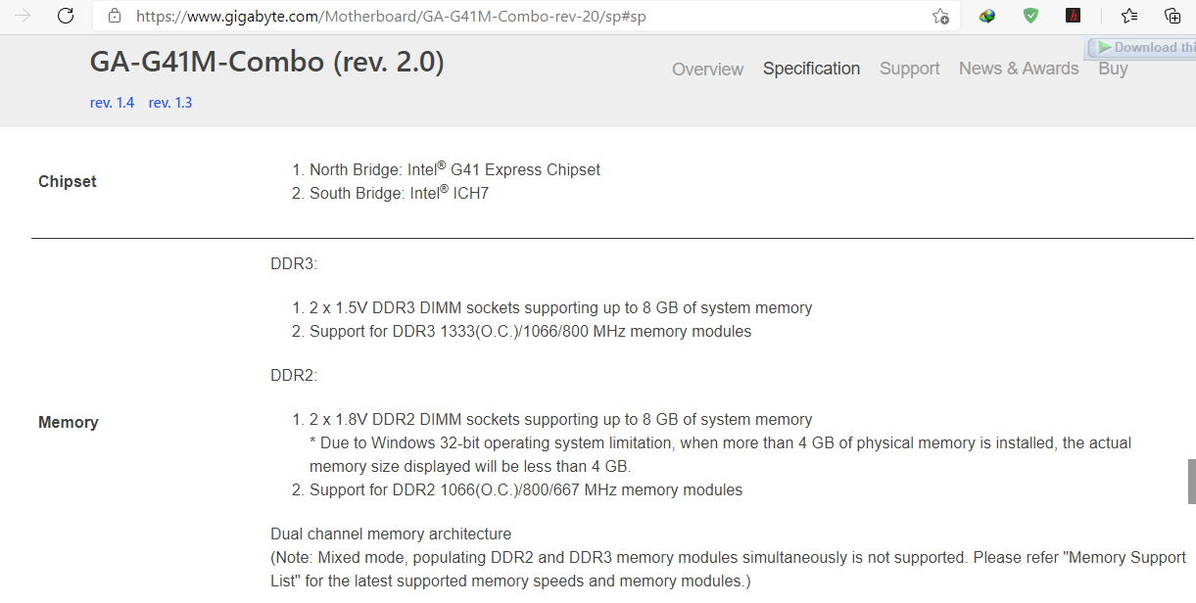This screenshot has width=1196, height=603.
Task: Click the Dual channel memory architecture text
Action: coord(391,534)
